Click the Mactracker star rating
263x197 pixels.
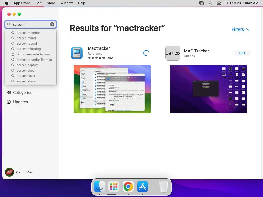97,58
